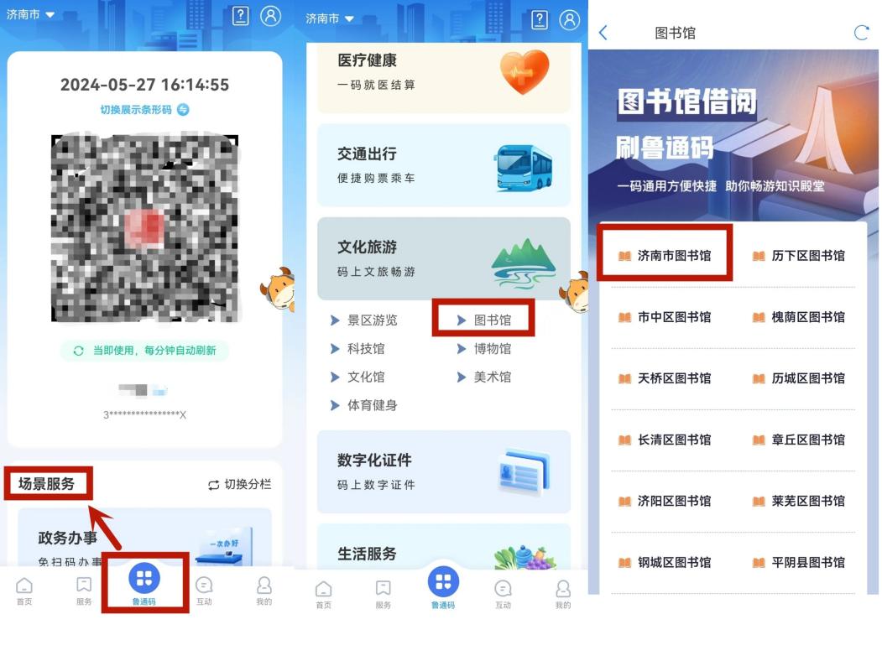
Task: Click the bus icon of 交通出行
Action: (525, 168)
